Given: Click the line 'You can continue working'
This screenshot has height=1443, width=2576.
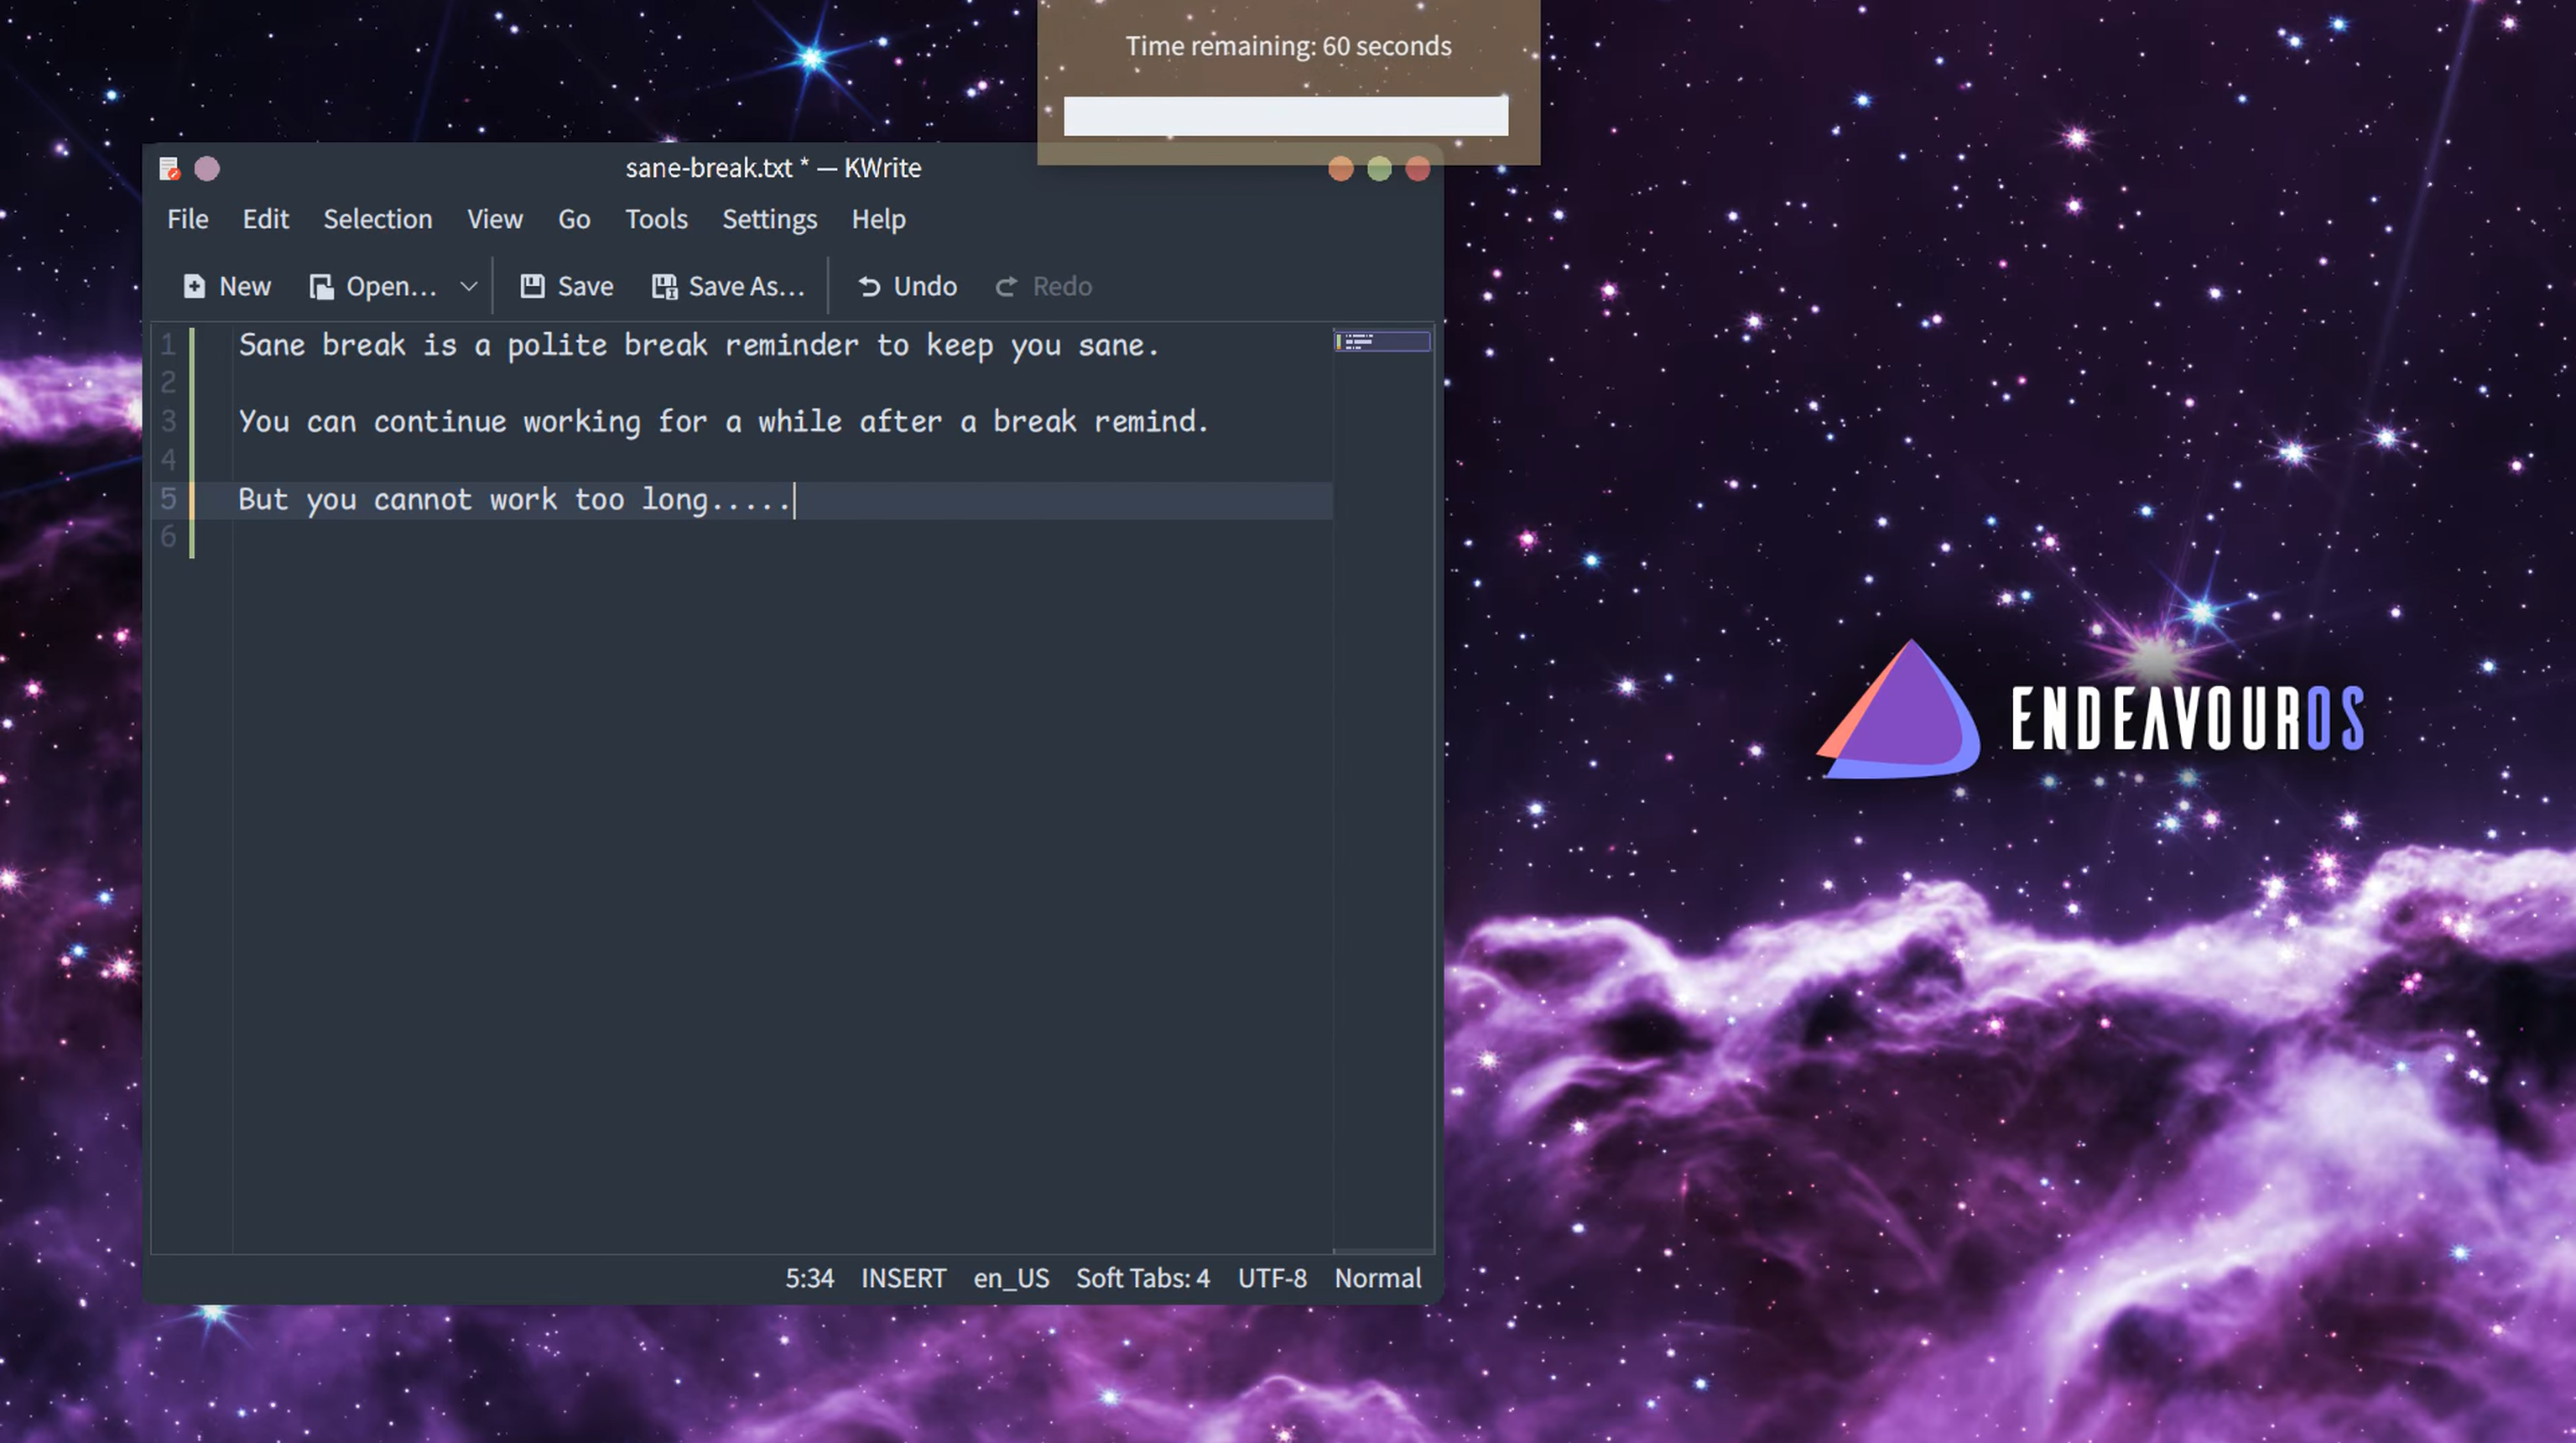Looking at the screenshot, I should [723, 421].
